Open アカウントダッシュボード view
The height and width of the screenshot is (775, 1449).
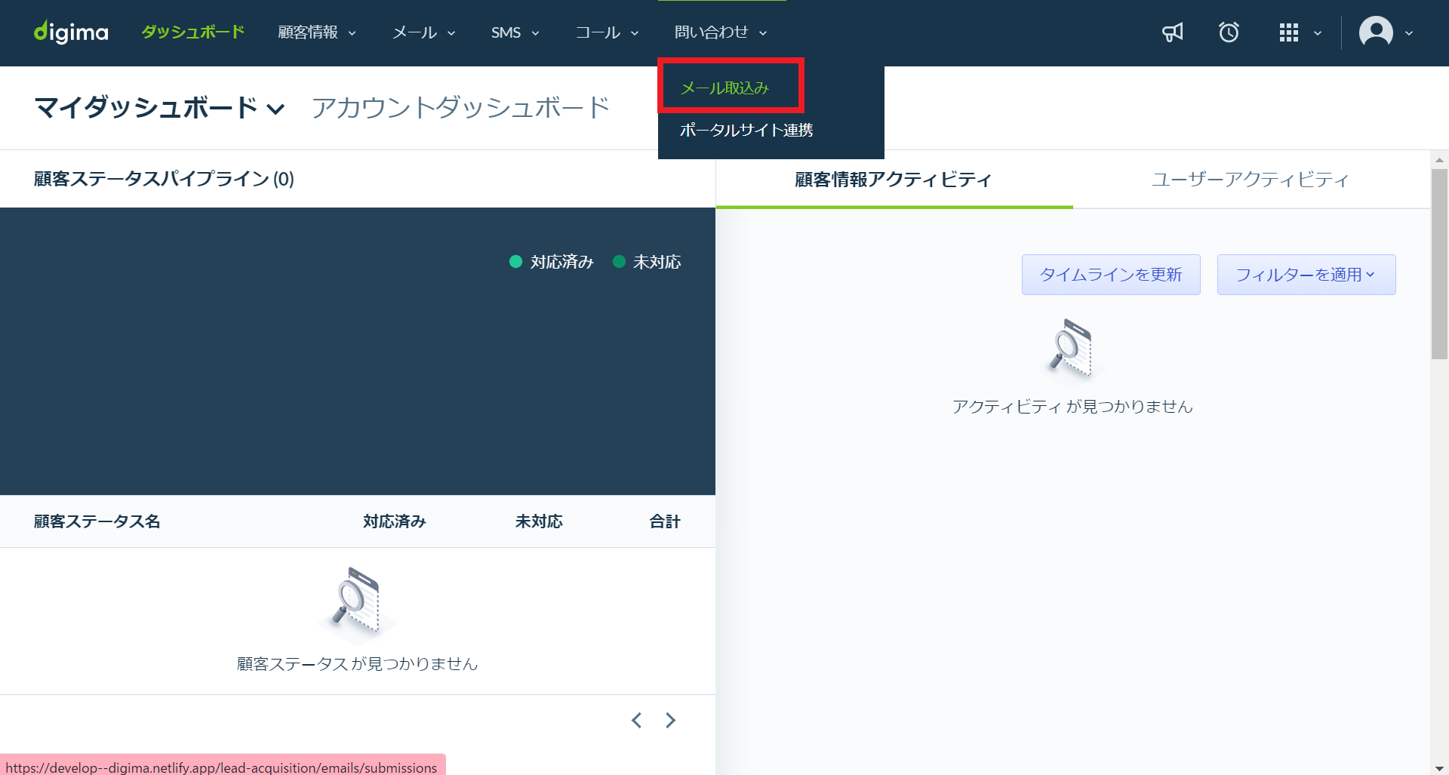click(460, 108)
